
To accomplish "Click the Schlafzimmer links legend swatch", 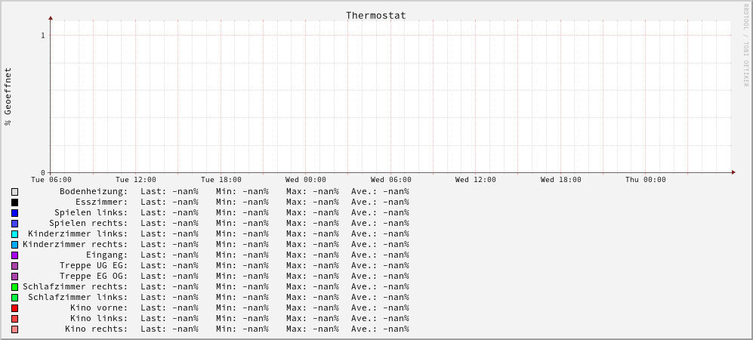I will click(14, 298).
